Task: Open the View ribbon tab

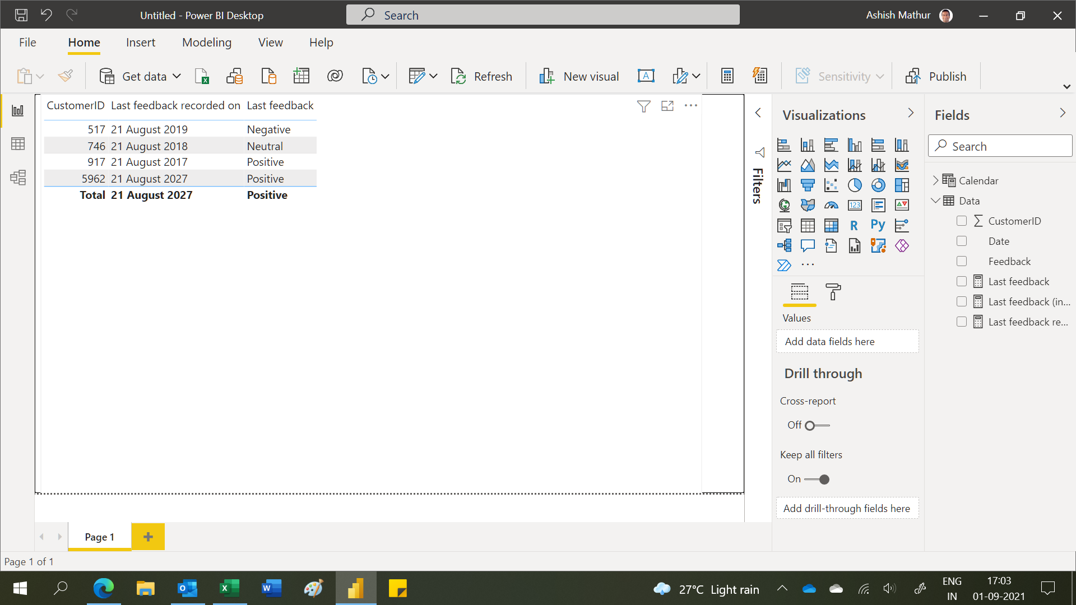Action: pos(271,43)
